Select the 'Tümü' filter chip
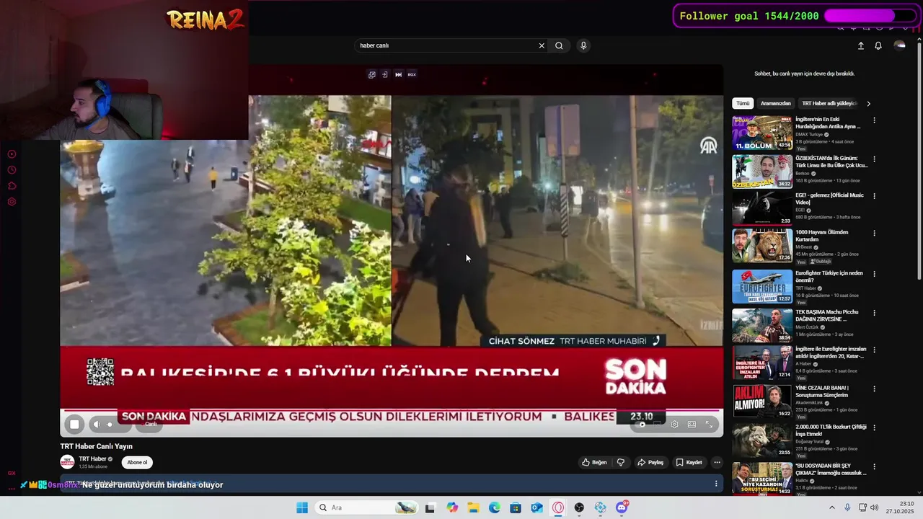 pyautogui.click(x=743, y=103)
